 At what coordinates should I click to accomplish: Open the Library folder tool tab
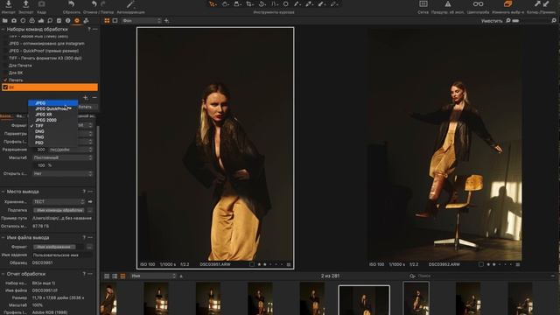(5, 21)
